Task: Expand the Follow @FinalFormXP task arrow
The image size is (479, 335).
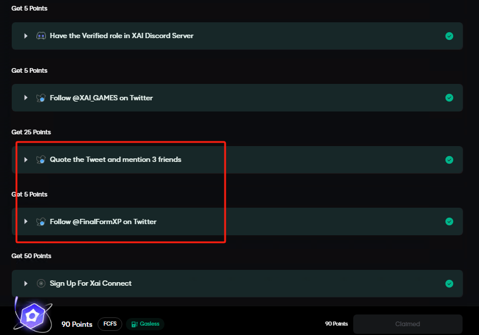Action: tap(26, 221)
